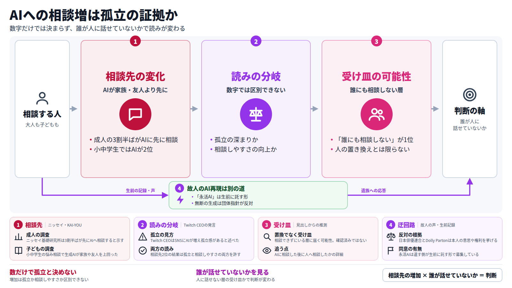Click the source label ニッセイ・KAI-YOU
This screenshot has height=288, width=512.
click(65, 225)
